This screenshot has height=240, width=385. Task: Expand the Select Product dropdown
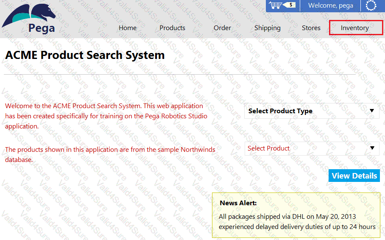coord(305,148)
